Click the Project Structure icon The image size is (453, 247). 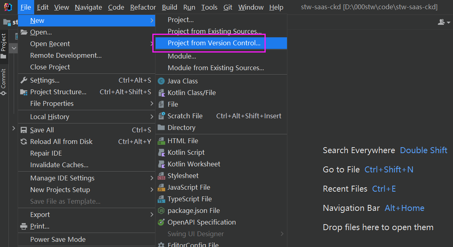coord(24,92)
